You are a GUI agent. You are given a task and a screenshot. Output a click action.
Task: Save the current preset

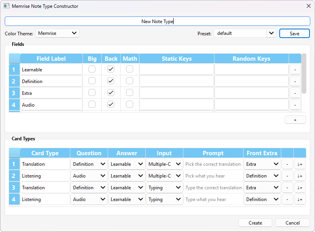coord(295,33)
